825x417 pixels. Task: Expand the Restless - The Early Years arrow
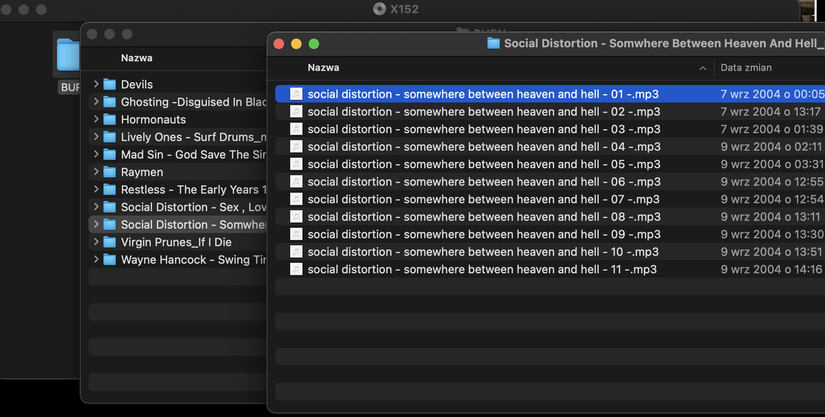[96, 189]
